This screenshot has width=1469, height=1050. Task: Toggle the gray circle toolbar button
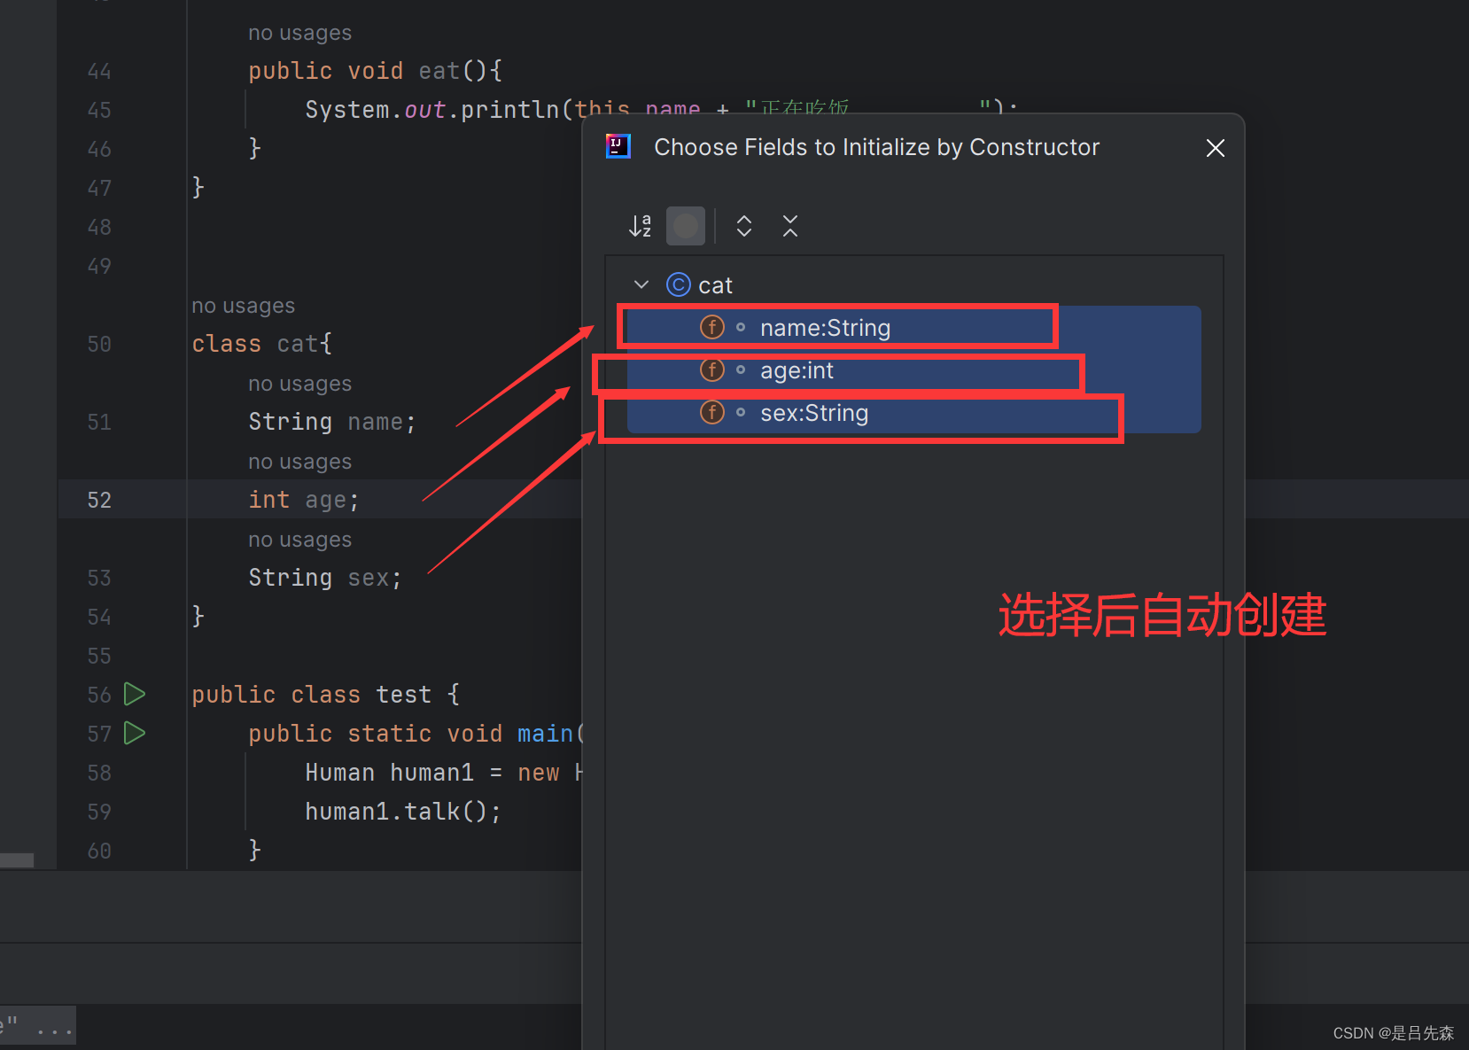686,226
